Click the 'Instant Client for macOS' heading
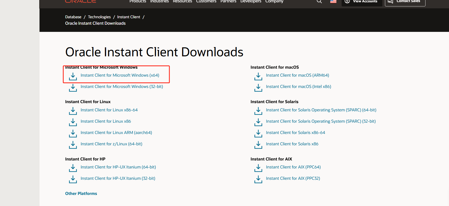 click(275, 67)
